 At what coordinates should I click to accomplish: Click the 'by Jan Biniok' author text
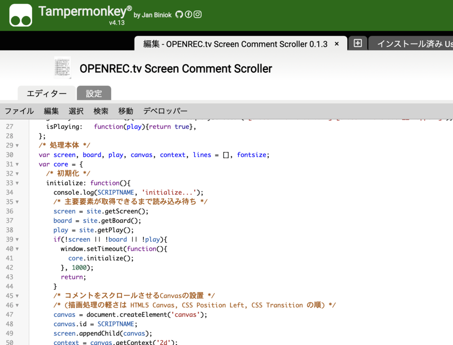pos(152,15)
